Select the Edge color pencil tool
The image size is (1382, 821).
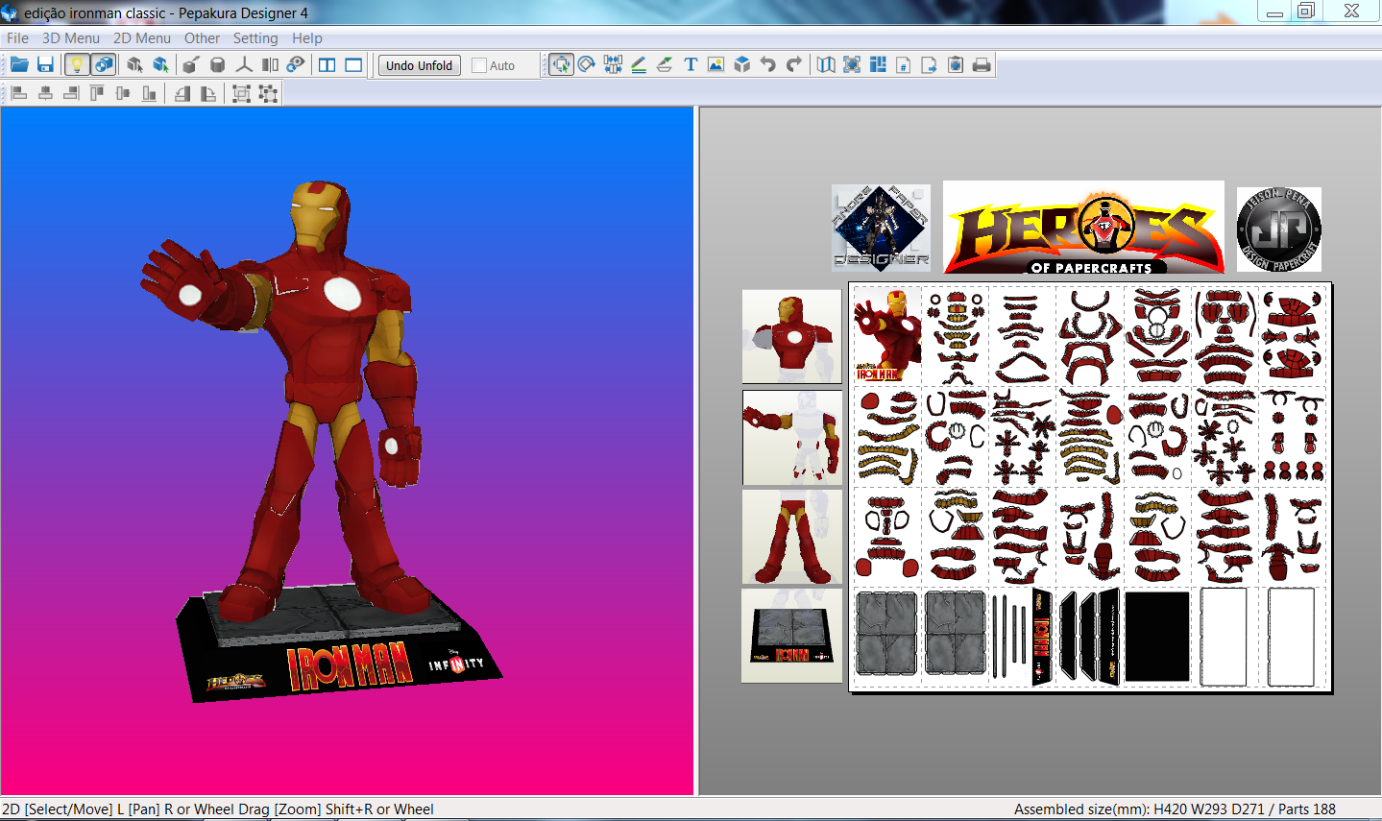coord(639,65)
